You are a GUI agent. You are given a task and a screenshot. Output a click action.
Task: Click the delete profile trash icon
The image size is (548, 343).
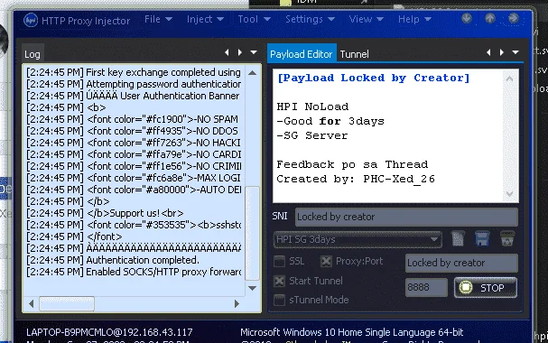coord(458,239)
